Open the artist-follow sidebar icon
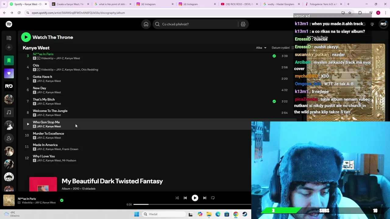 [x=9, y=138]
